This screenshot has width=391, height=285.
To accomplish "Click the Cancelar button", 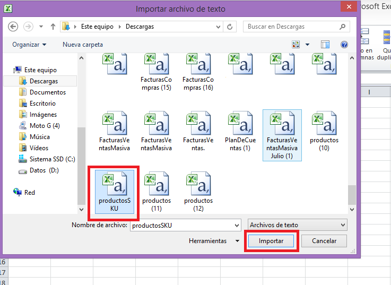I will [324, 241].
